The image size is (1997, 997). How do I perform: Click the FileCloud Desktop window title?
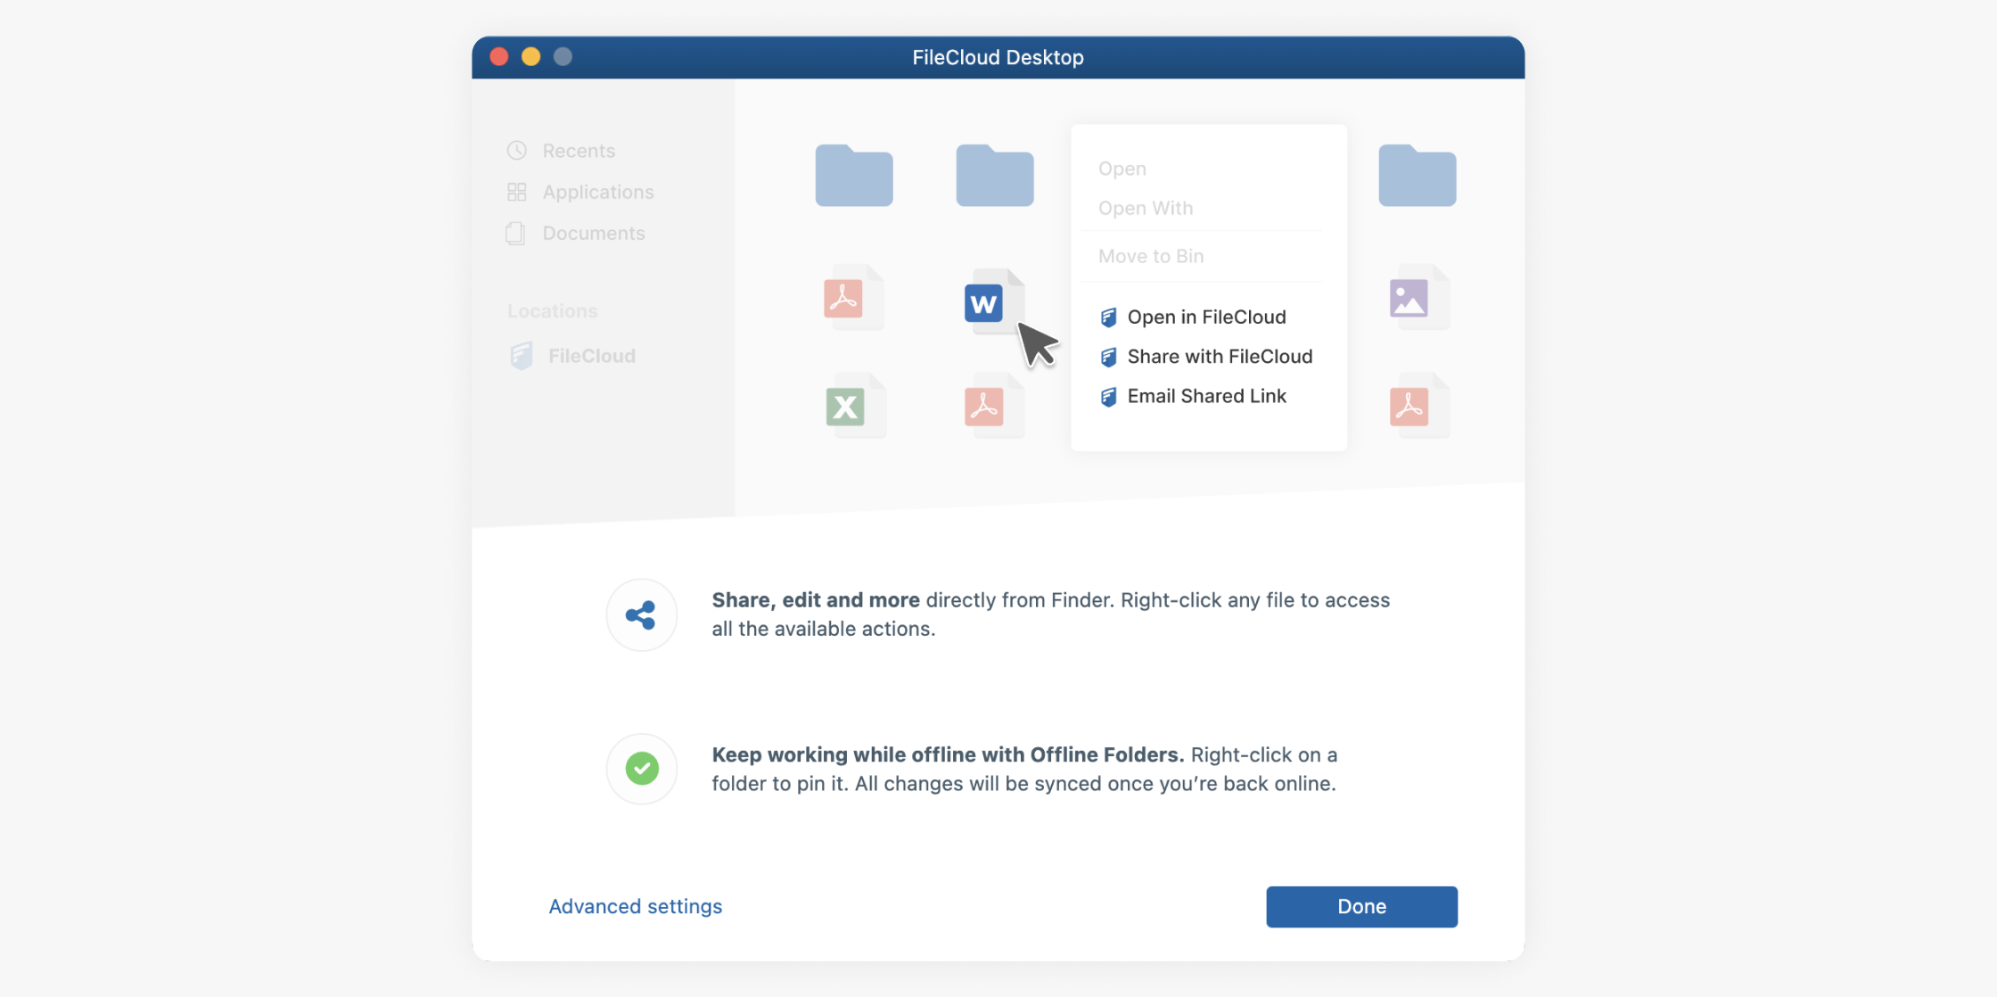pos(998,57)
